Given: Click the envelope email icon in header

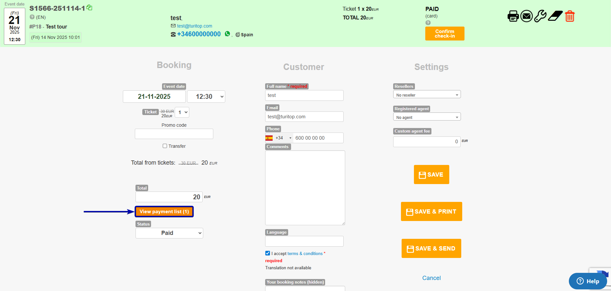Looking at the screenshot, I should point(526,16).
